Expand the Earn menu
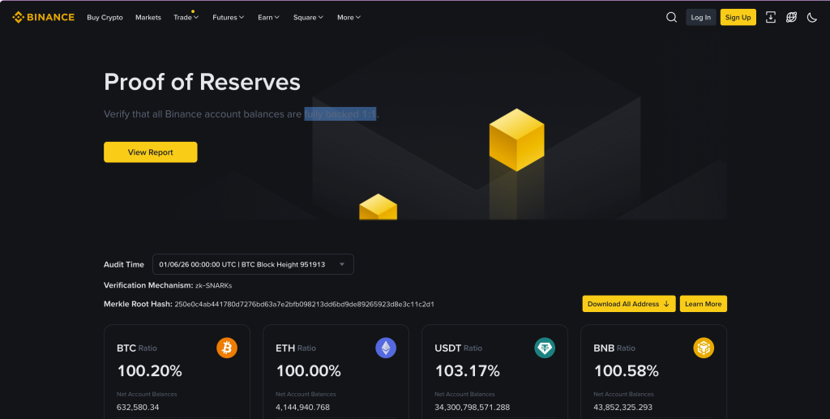 coord(268,18)
